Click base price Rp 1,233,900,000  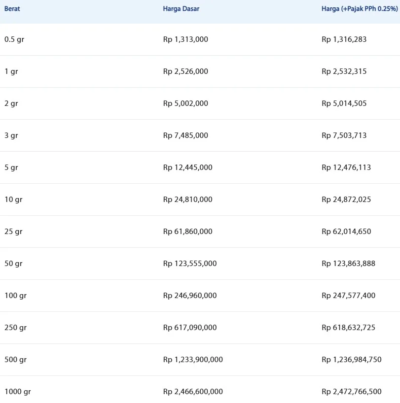point(193,360)
